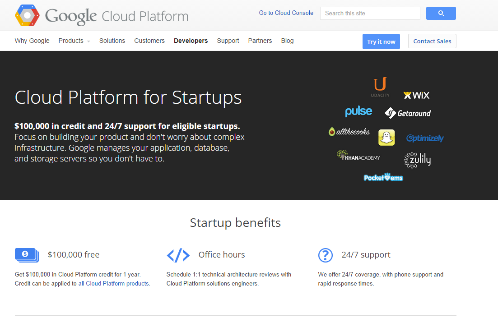Click the magnifier search button
This screenshot has width=498, height=318.
point(441,14)
